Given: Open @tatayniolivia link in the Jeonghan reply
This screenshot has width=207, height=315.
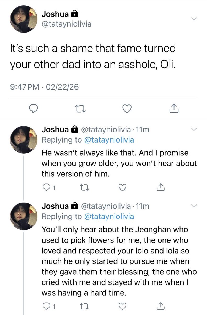Looking at the screenshot, I should click(109, 216).
